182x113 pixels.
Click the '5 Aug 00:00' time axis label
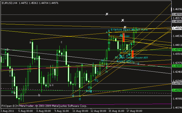25,111
